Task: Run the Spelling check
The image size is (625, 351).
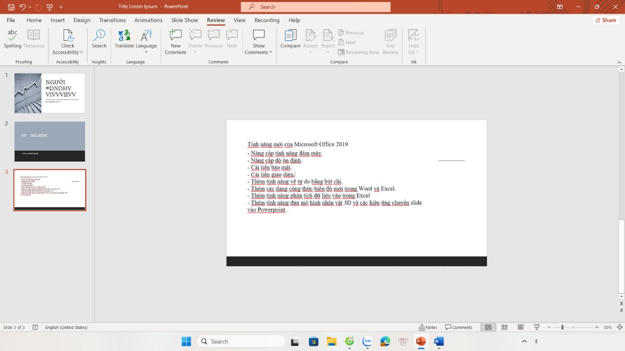Action: [x=12, y=40]
